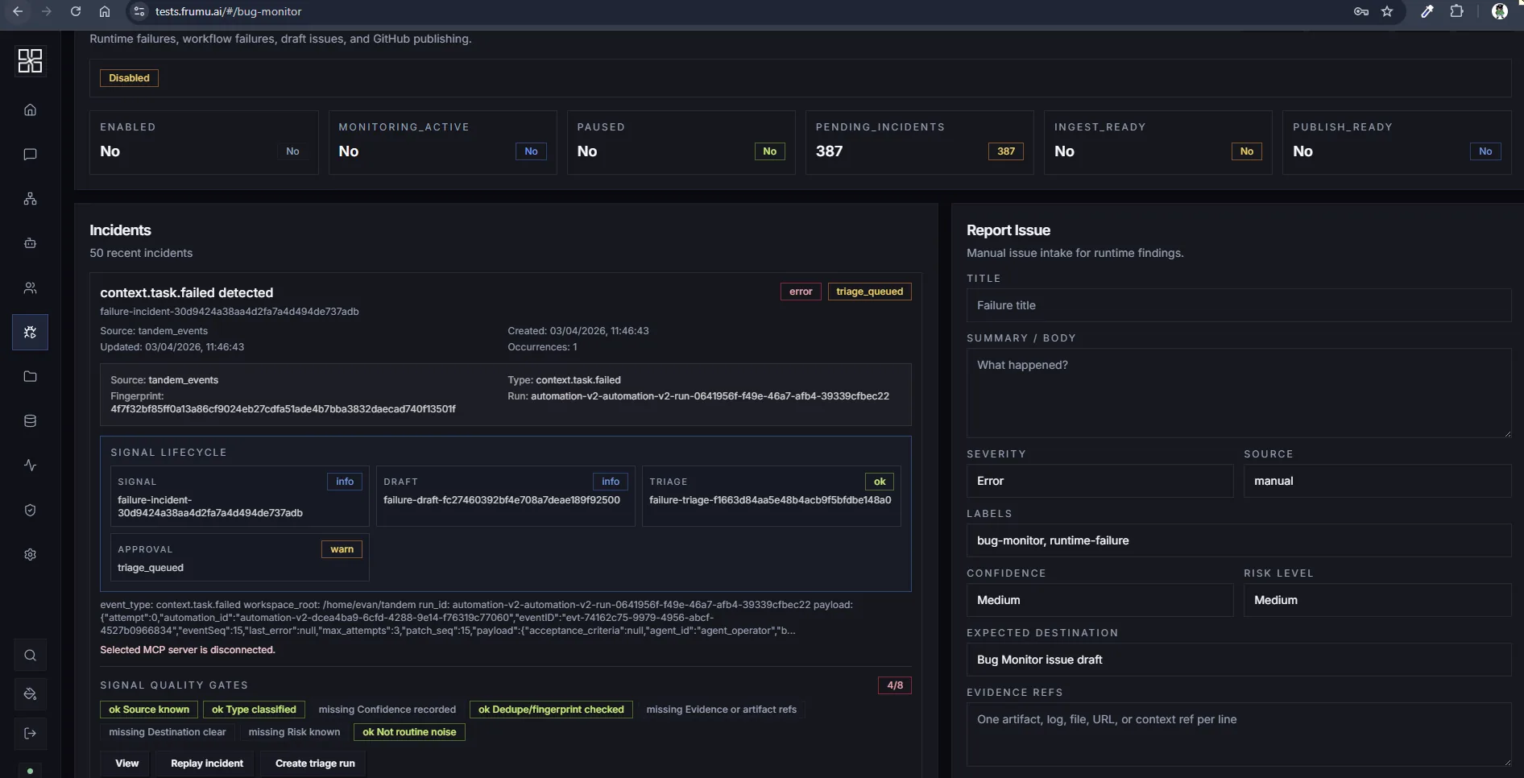1524x778 pixels.
Task: Click the Labels field with bug-monitor, runtime-failure
Action: (1239, 540)
